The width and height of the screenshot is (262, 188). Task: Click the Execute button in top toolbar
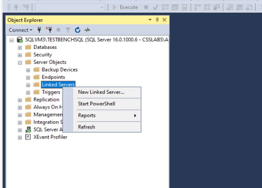tap(125, 7)
